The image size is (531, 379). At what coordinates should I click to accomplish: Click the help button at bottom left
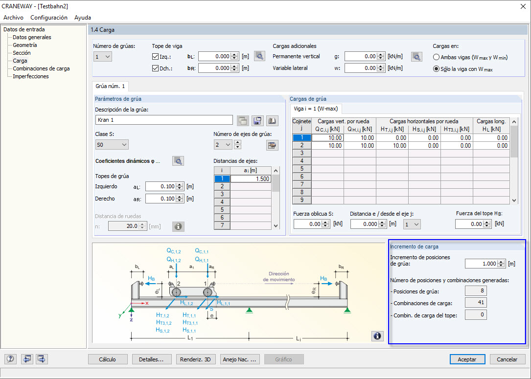pos(11,359)
